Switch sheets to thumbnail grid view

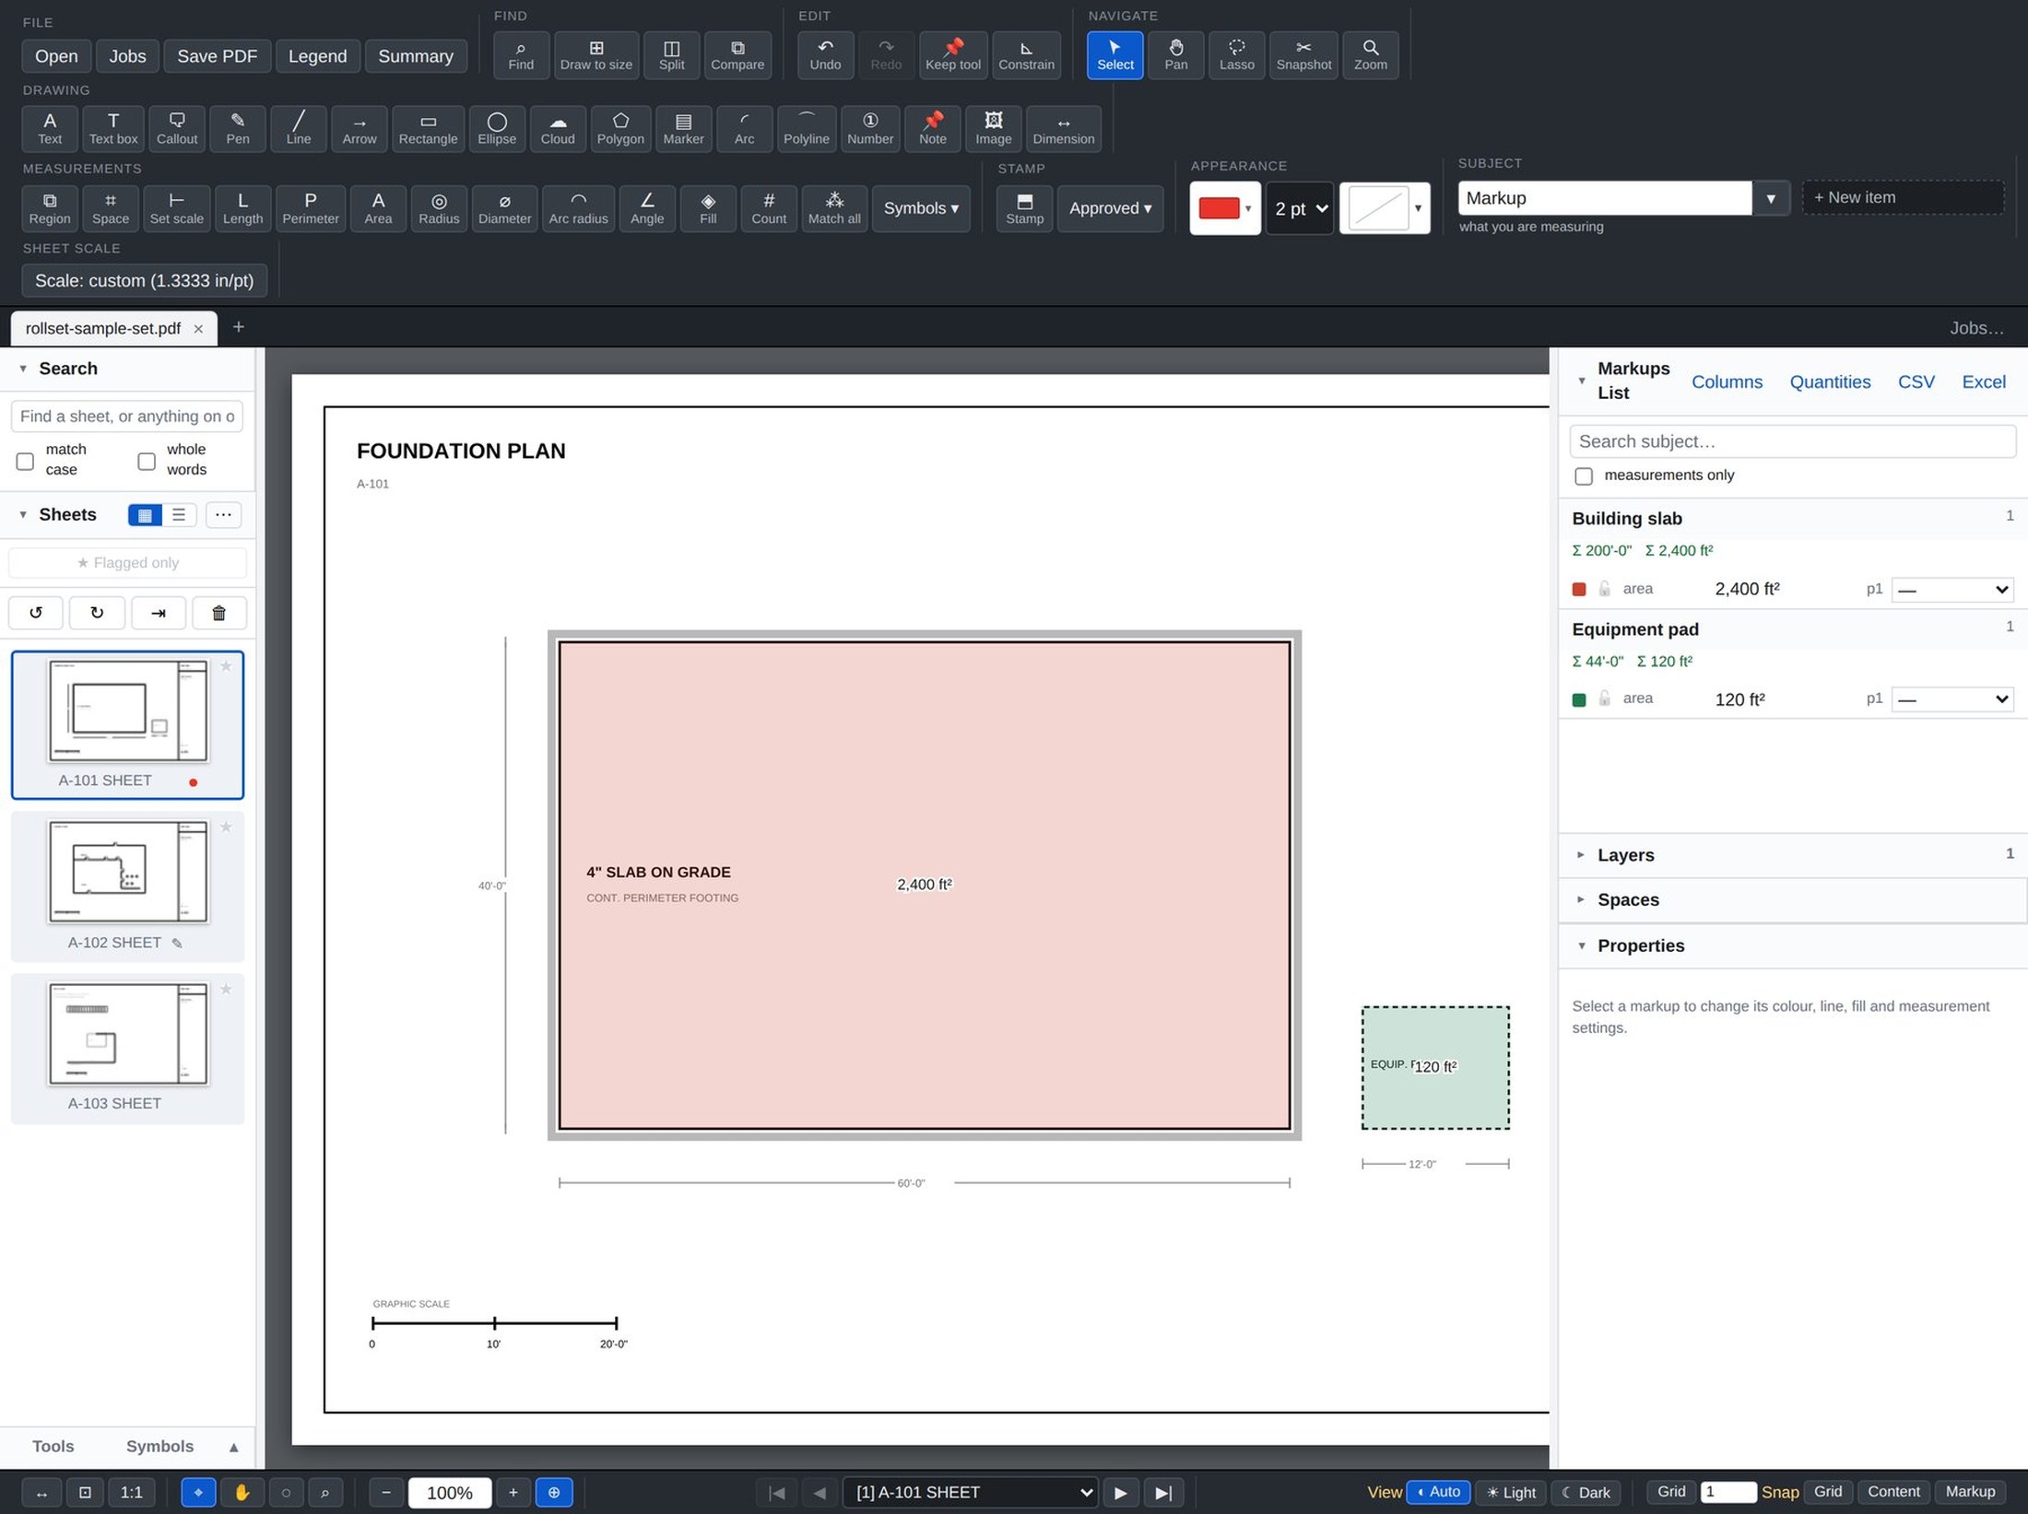(145, 515)
